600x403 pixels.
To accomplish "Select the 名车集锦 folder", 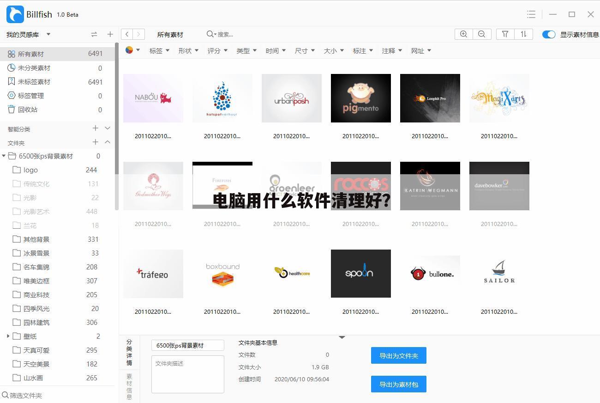I will click(57, 267).
